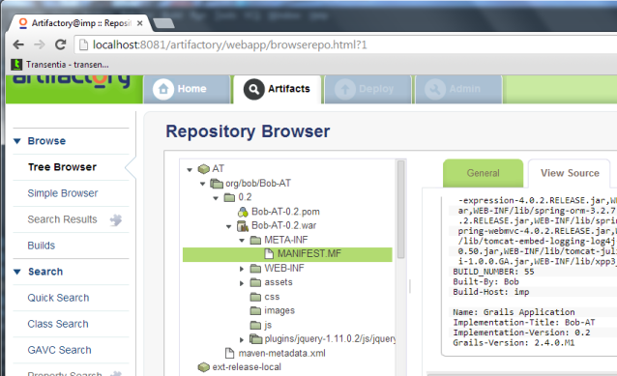This screenshot has height=376, width=617.
Task: Switch to the General tab
Action: [484, 173]
